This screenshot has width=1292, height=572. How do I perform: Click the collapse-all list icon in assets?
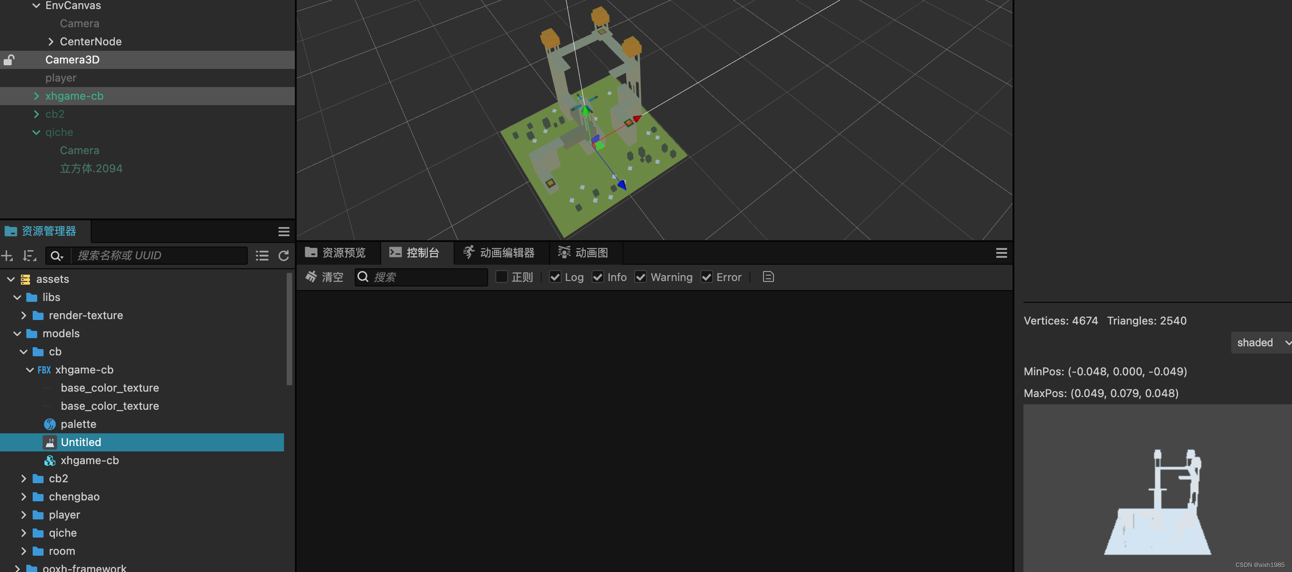[x=262, y=256]
